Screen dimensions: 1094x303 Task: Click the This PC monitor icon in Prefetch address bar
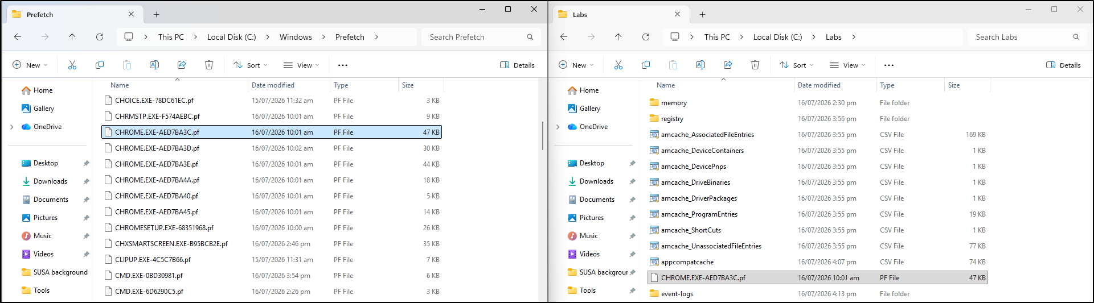coord(129,37)
